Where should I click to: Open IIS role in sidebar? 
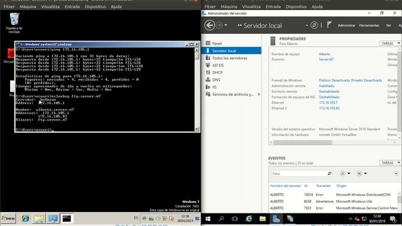[214, 87]
